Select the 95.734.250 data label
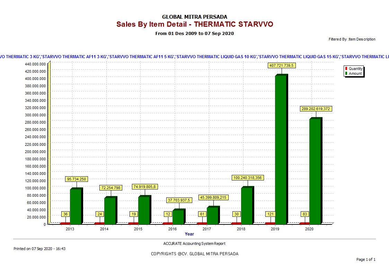The image size is (389, 275). click(x=77, y=179)
